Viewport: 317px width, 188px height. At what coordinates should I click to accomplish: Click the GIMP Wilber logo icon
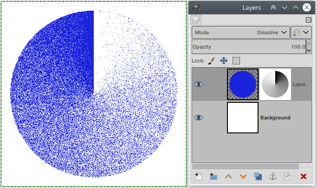coord(196,7)
